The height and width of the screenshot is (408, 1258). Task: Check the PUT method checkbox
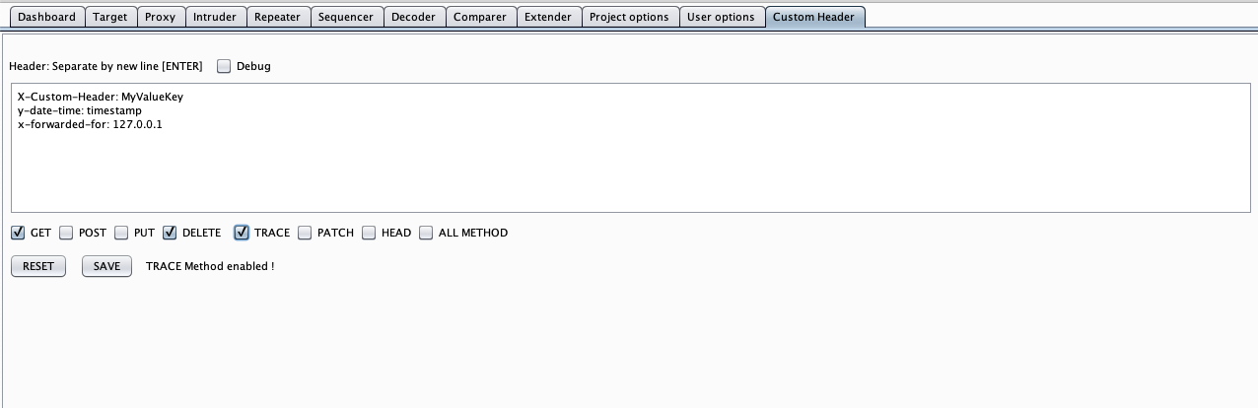tap(121, 233)
